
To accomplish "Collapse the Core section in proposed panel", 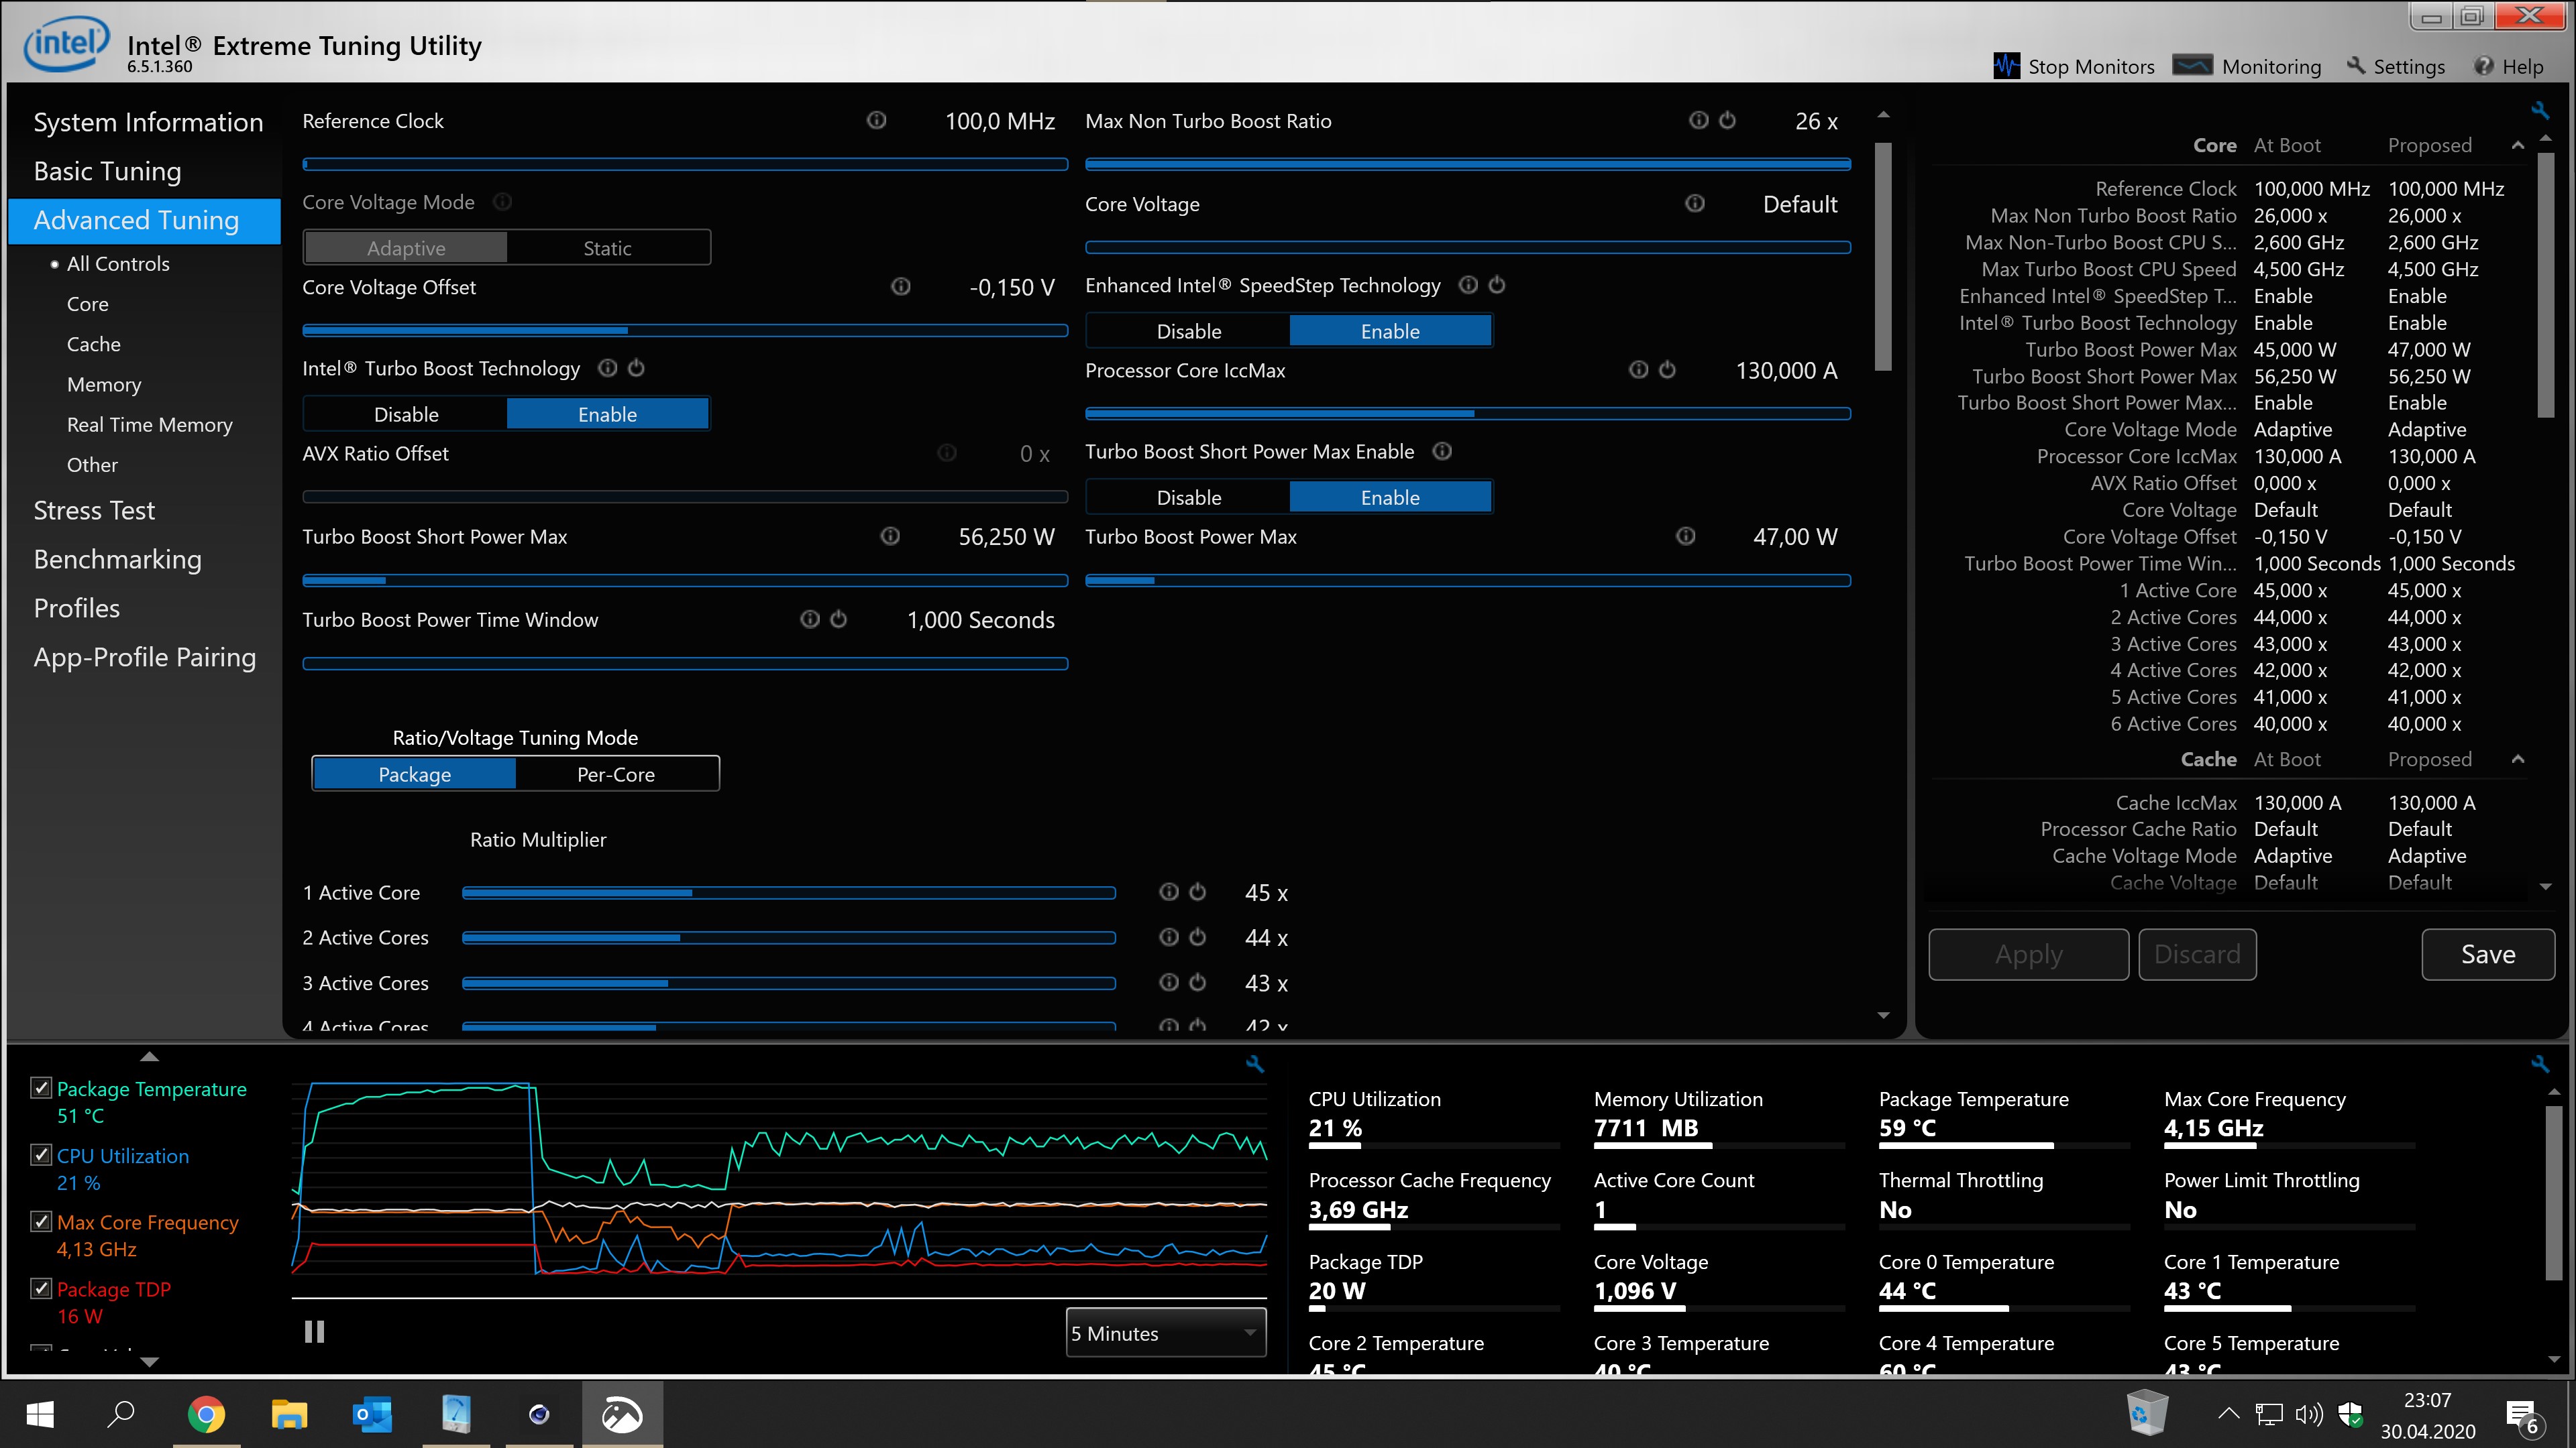I will (x=2518, y=146).
